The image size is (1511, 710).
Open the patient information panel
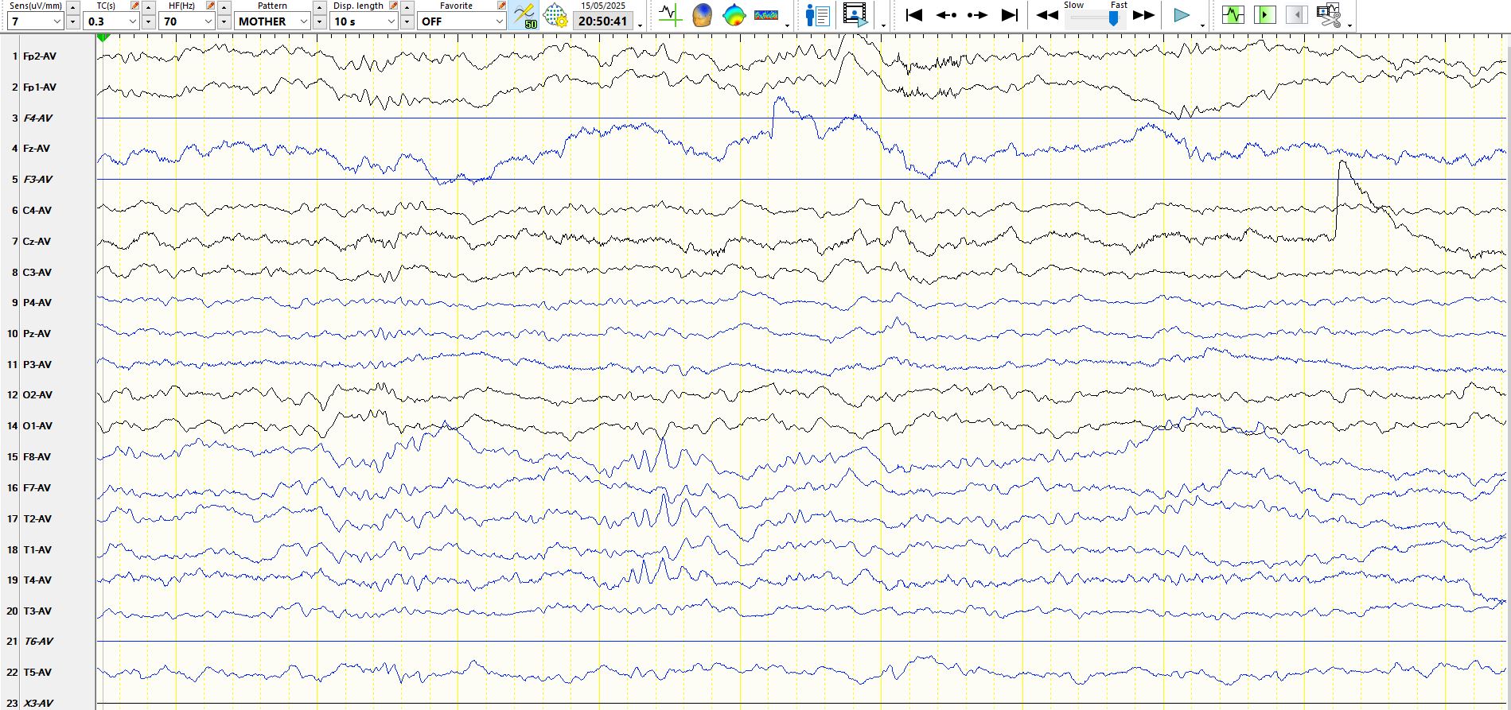pyautogui.click(x=817, y=15)
